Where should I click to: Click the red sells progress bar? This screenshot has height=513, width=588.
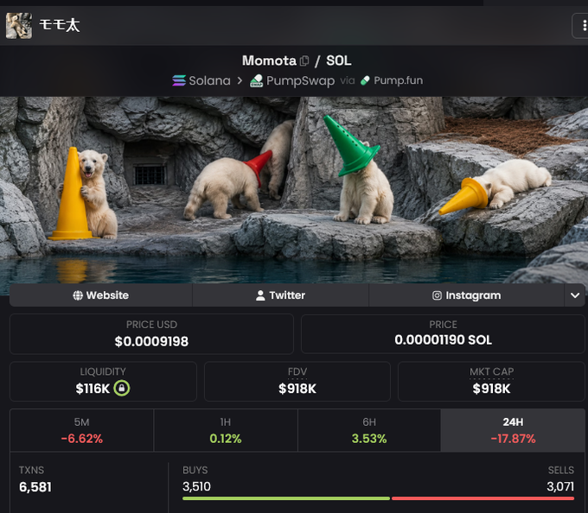click(483, 498)
